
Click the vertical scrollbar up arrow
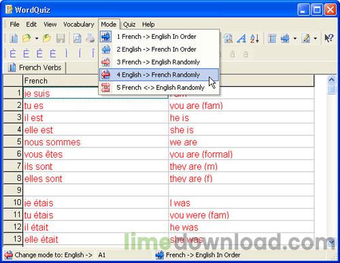tap(331, 80)
